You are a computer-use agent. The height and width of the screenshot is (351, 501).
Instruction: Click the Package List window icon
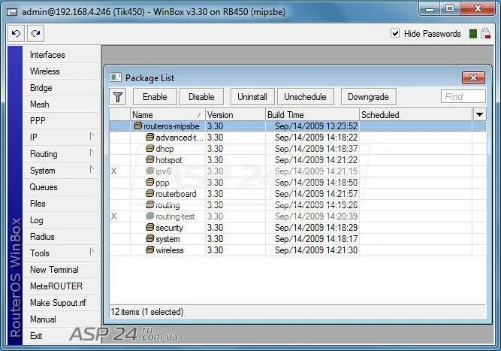point(116,77)
